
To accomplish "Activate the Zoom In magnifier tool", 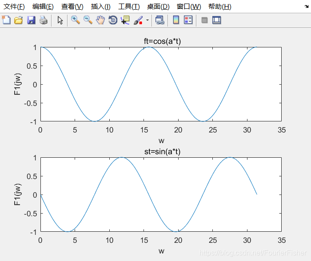I will [76, 20].
